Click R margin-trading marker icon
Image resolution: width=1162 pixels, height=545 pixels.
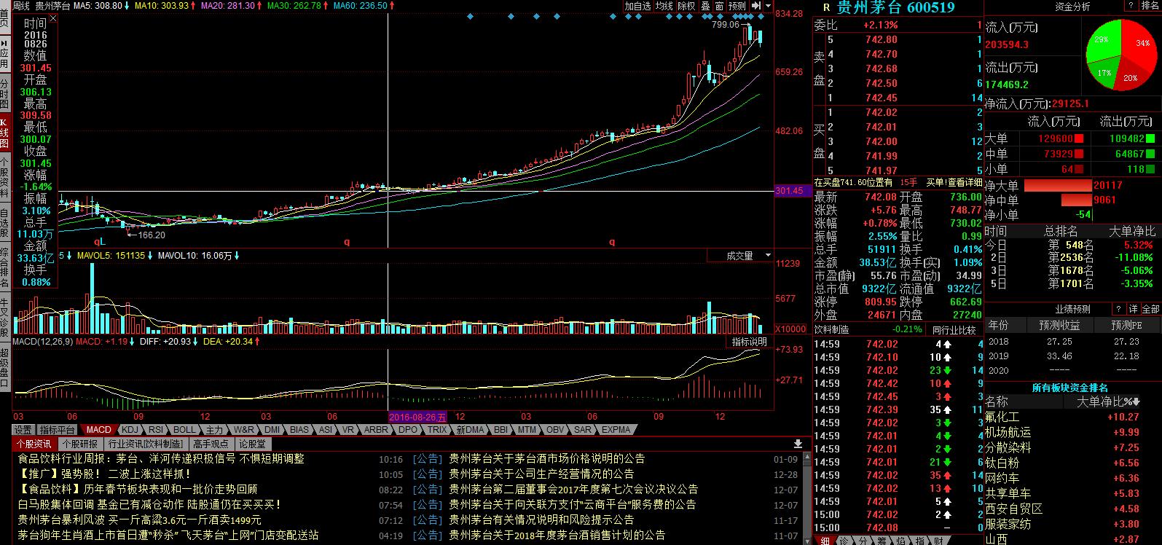click(x=826, y=8)
